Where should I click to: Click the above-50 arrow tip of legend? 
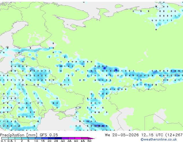pos(91,138)
